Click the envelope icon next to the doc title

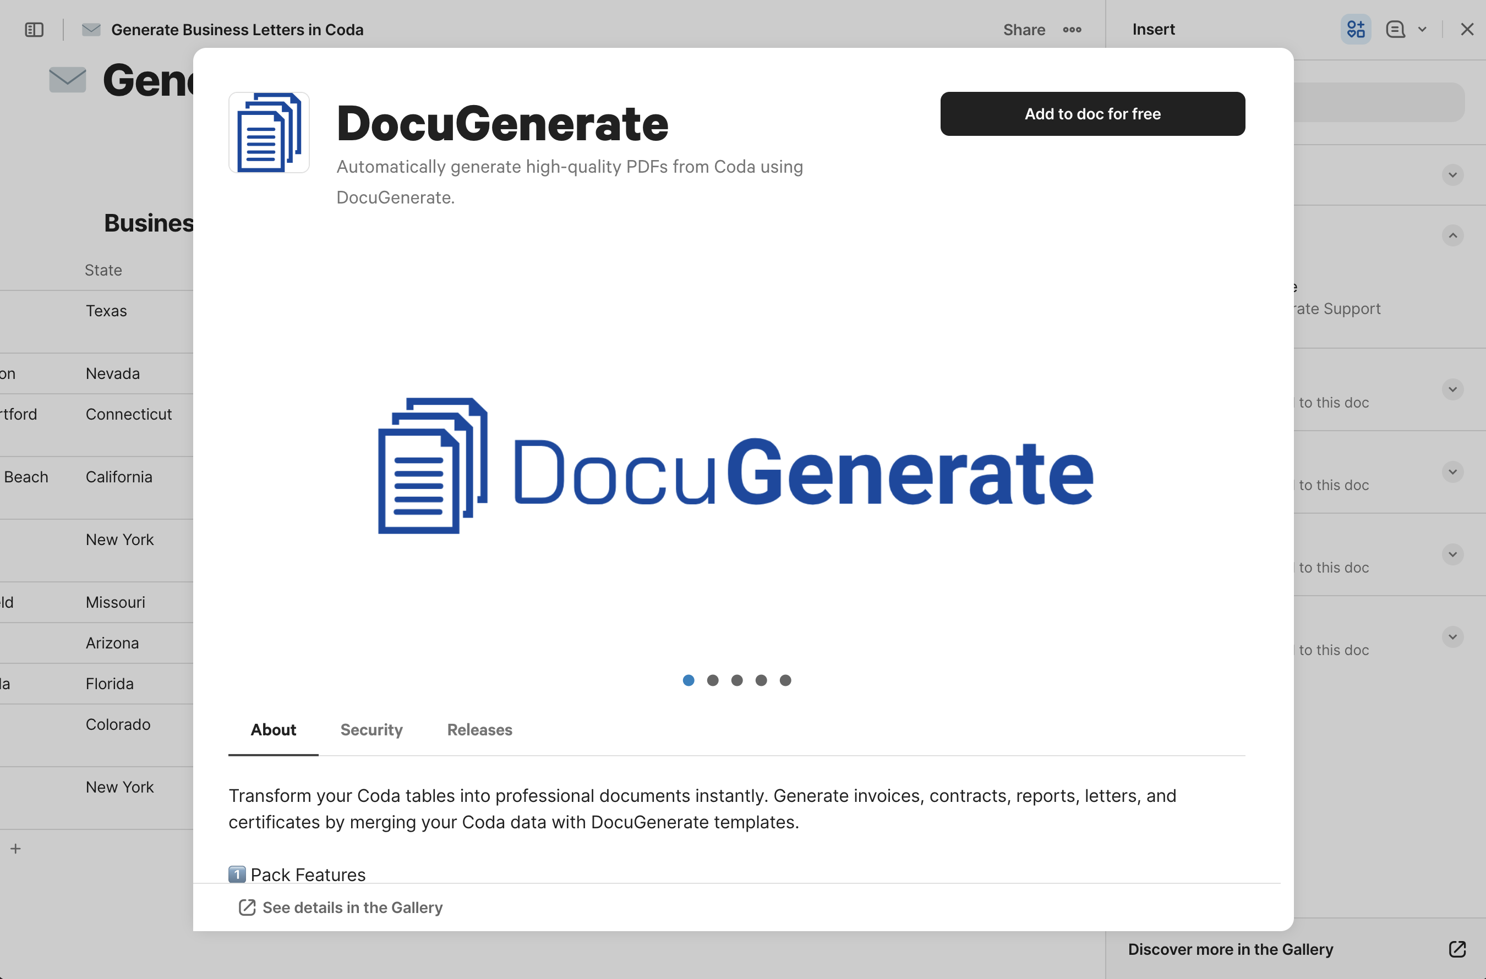point(91,29)
